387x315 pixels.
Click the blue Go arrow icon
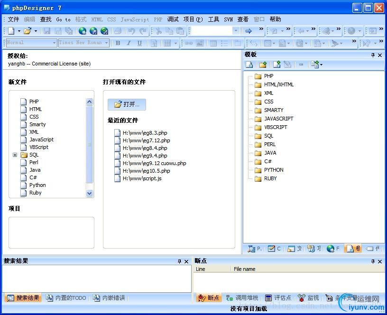(x=249, y=31)
